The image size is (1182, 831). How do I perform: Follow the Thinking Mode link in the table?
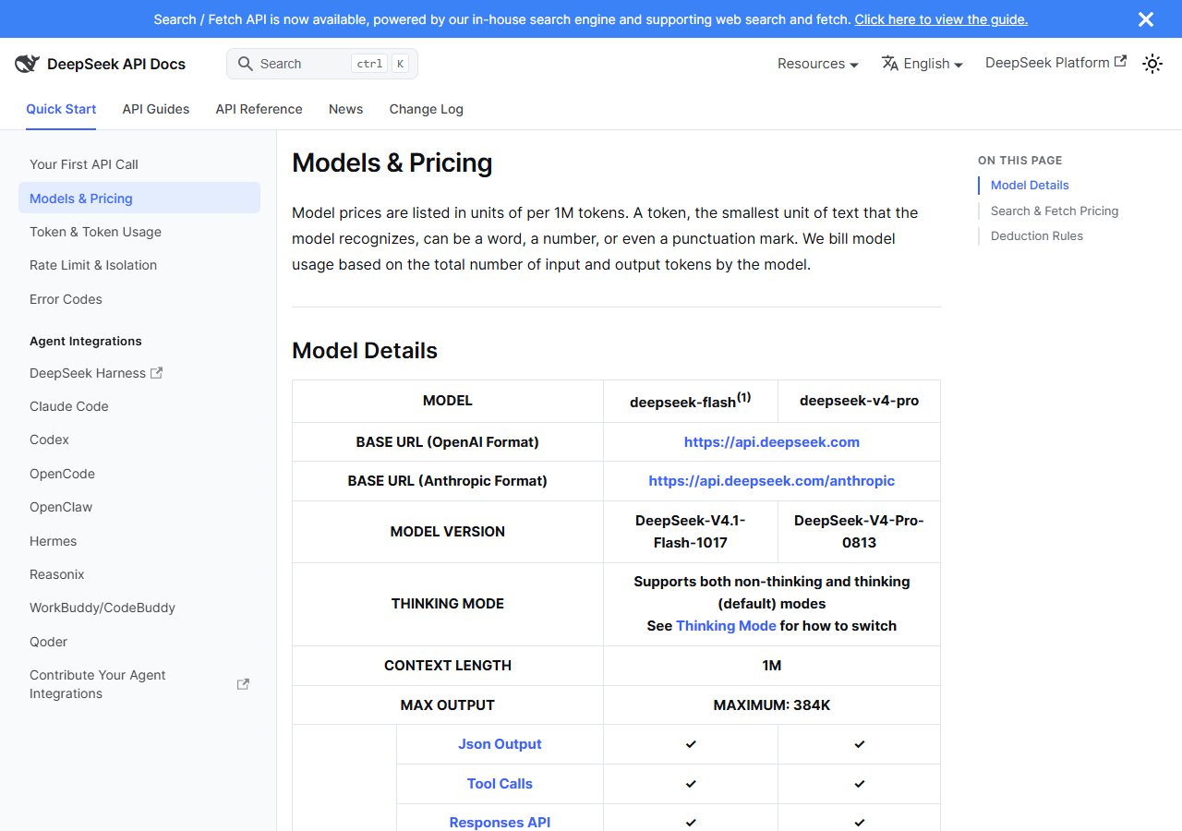pyautogui.click(x=726, y=625)
